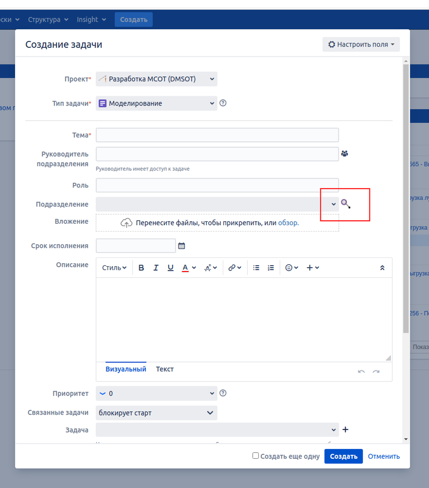
Task: Open the Стиль dropdown in editor
Action: (x=114, y=268)
